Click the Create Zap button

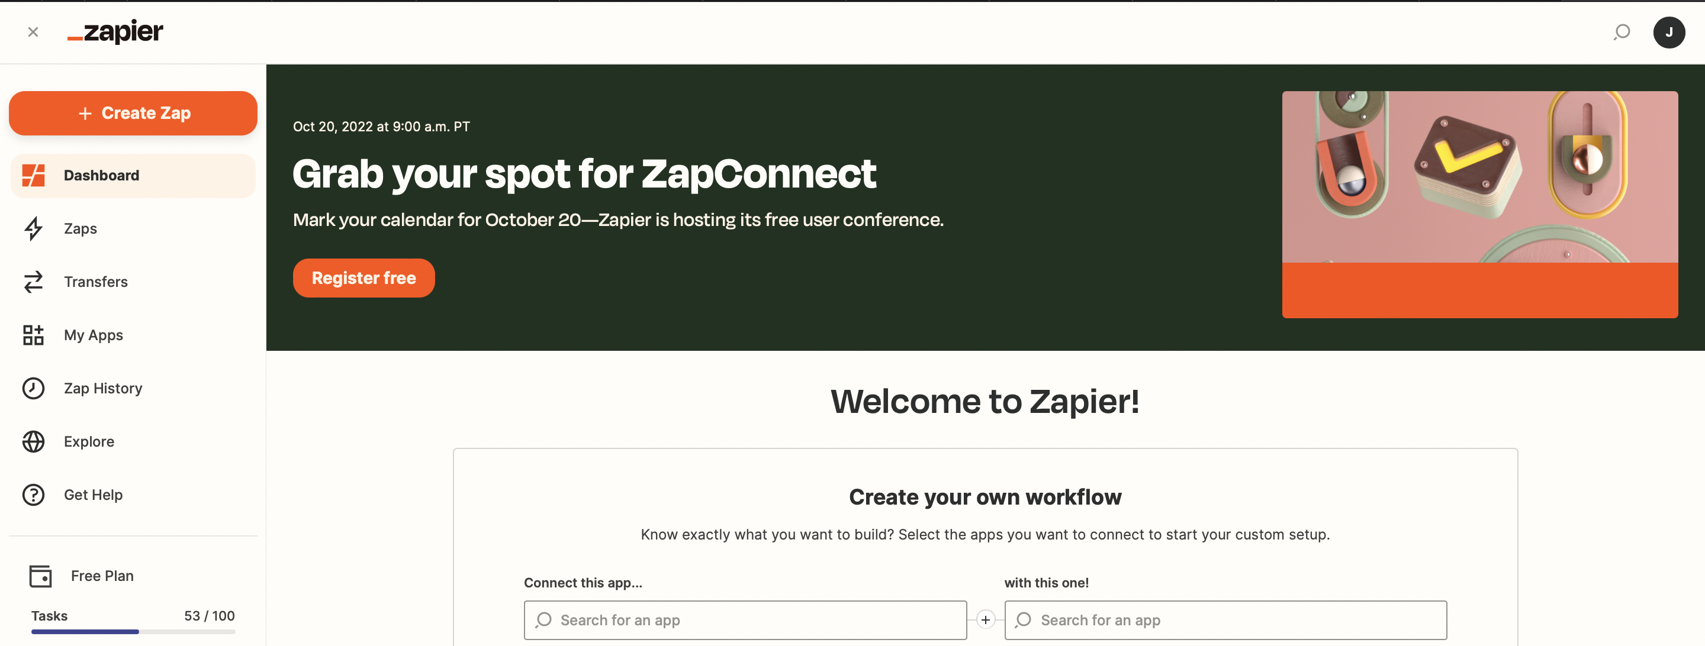coord(133,113)
